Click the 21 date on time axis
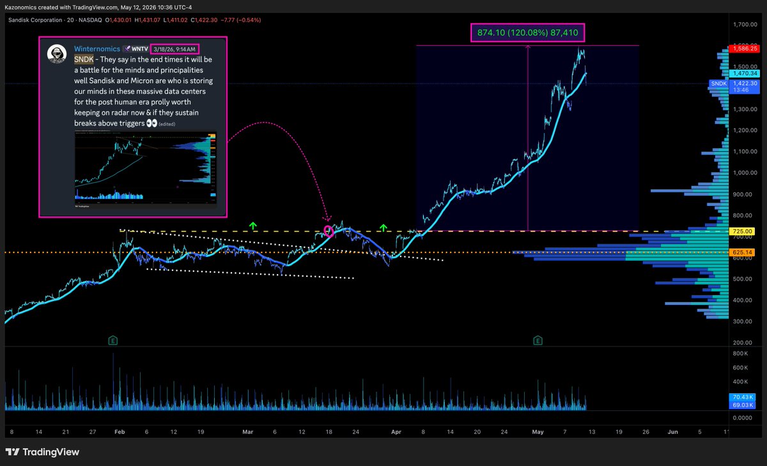Screen dimensions: 767x466 (x=66, y=432)
